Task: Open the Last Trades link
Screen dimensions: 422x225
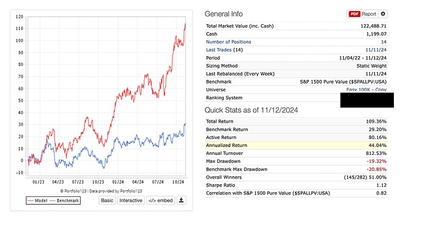Action: click(x=218, y=50)
